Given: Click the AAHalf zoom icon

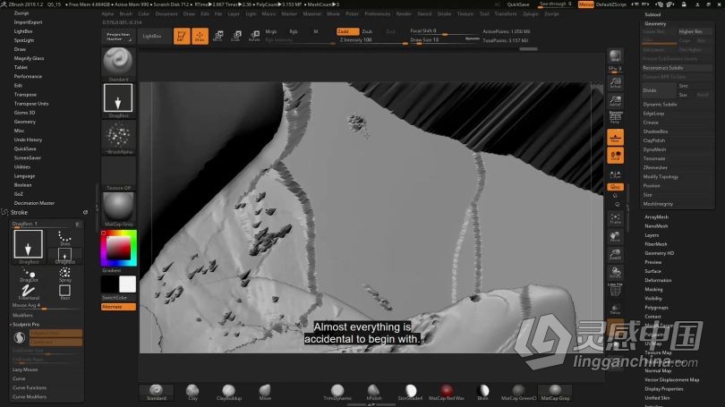Looking at the screenshot, I should (615, 101).
